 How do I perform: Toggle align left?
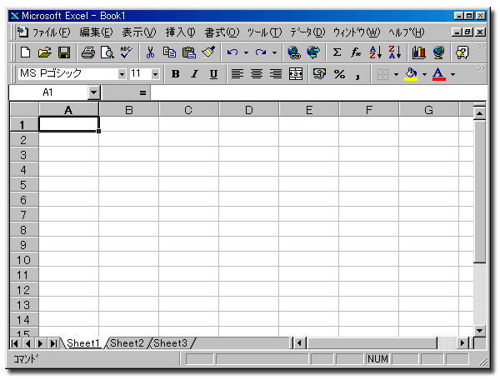[237, 74]
